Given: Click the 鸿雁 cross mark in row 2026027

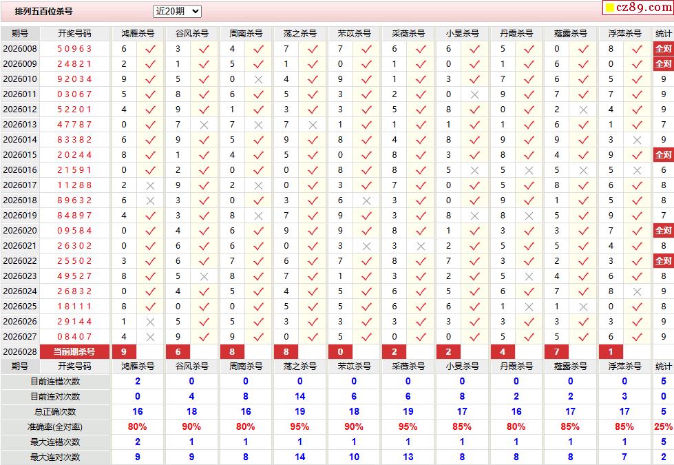Looking at the screenshot, I should [150, 337].
